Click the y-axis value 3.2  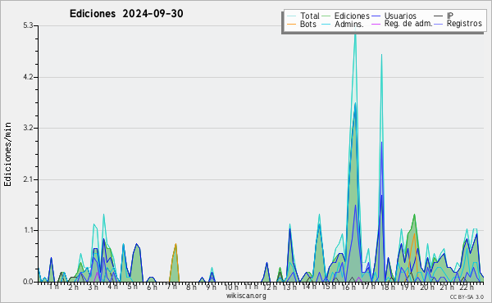click(x=28, y=128)
